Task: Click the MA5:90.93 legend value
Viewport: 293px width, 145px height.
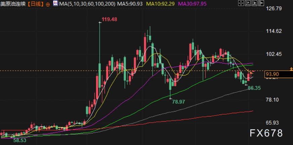Action: pos(130,4)
